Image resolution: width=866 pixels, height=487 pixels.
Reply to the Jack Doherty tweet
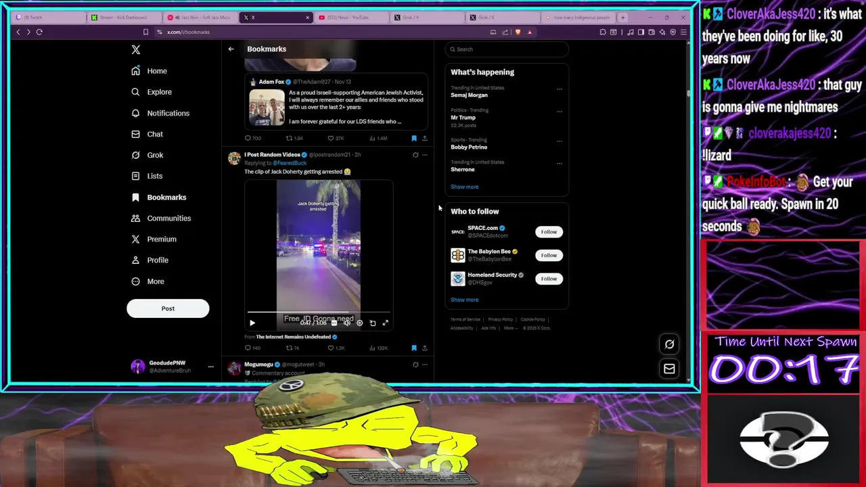[x=252, y=348]
